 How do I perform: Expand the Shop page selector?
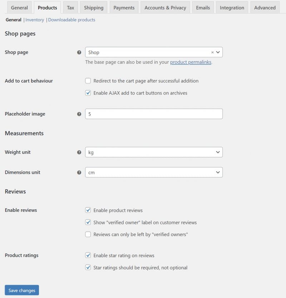[218, 52]
